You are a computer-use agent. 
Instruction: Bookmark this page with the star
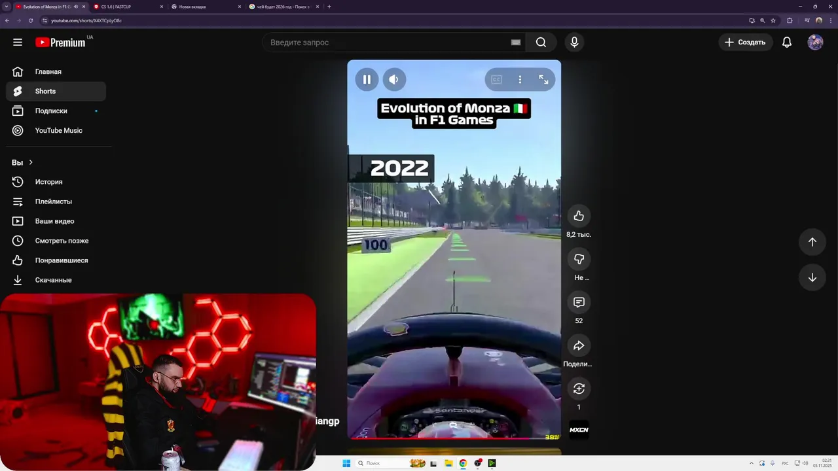[x=773, y=20]
